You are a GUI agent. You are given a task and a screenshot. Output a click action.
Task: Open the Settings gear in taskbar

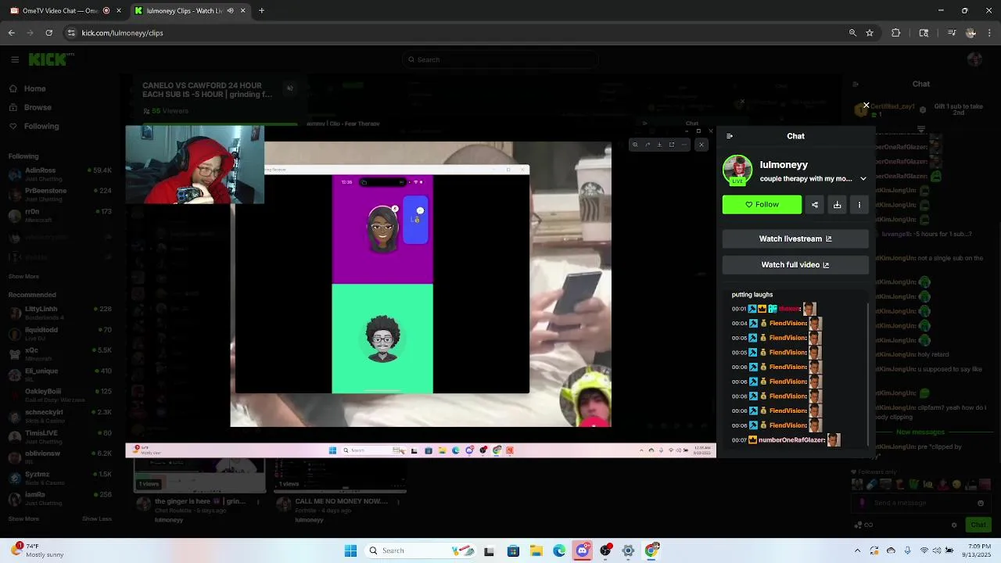click(x=628, y=550)
